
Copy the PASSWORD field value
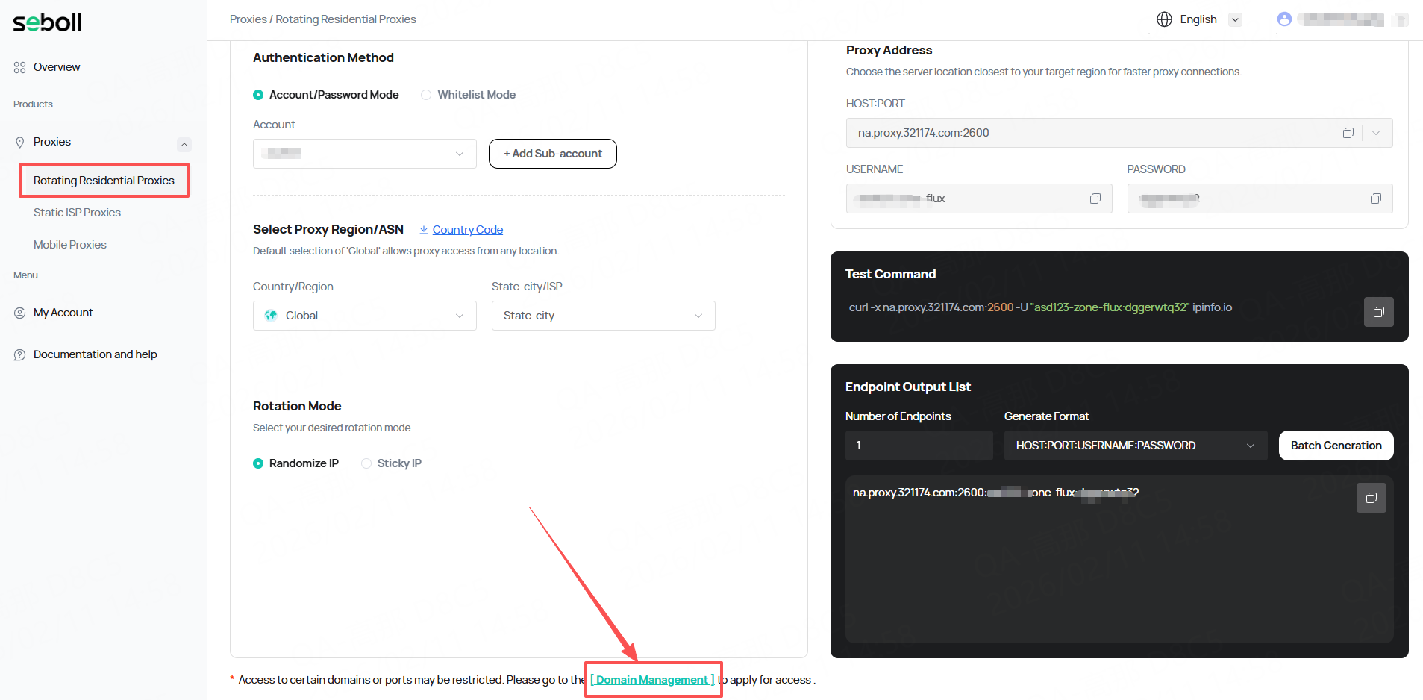(1375, 199)
